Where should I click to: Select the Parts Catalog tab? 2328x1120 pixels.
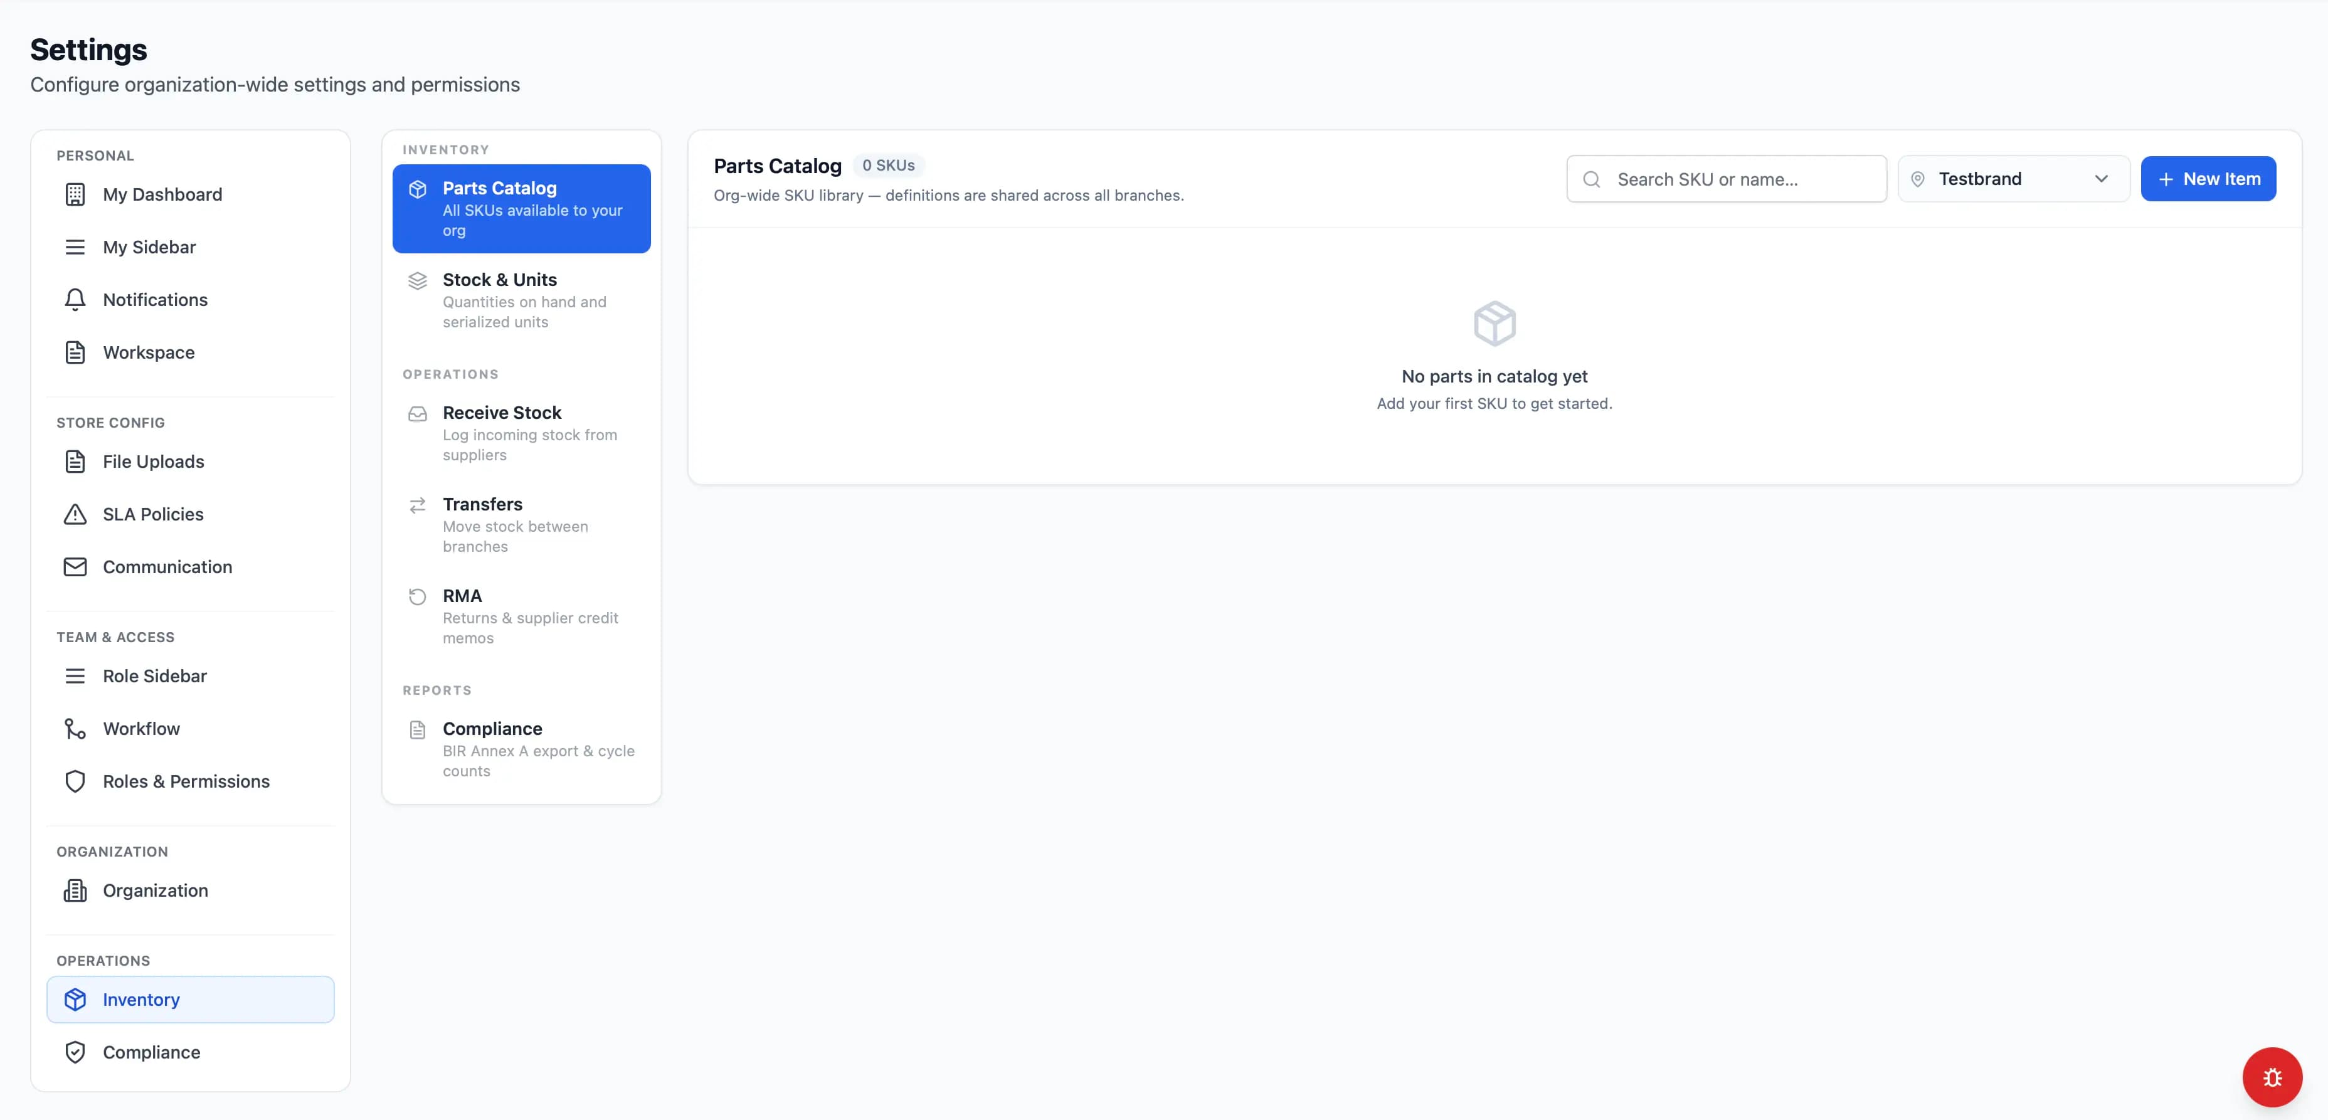(x=521, y=209)
